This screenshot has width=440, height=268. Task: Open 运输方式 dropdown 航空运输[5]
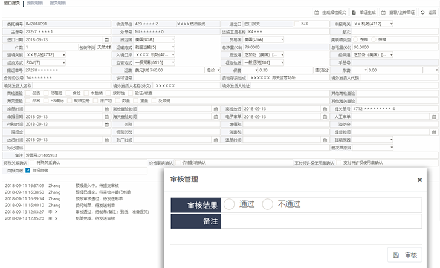click(x=155, y=47)
